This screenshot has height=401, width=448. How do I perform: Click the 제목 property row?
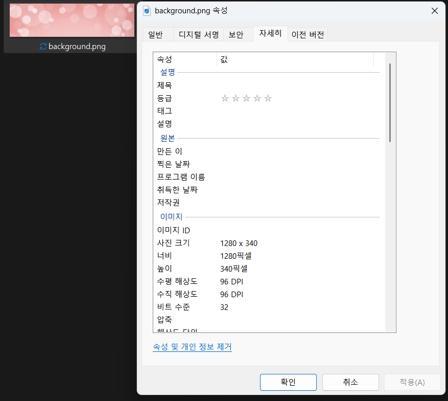(x=268, y=85)
